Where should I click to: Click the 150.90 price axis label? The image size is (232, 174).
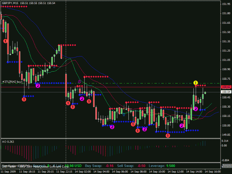point(226,69)
